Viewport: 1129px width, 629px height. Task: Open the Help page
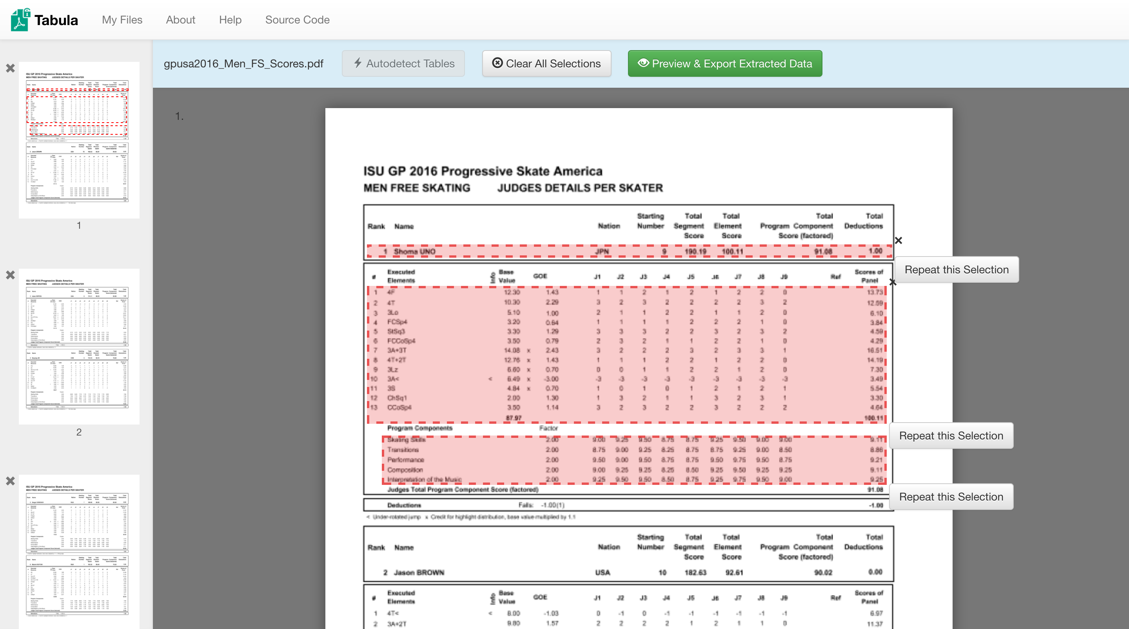[230, 20]
